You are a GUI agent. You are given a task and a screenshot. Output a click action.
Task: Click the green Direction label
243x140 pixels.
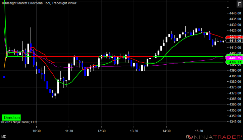coord(11,118)
